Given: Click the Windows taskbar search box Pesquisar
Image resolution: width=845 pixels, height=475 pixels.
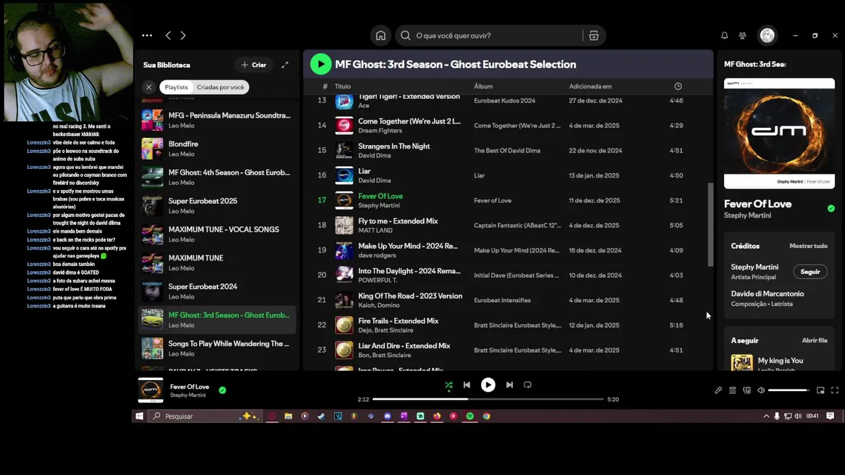Looking at the screenshot, I should click(205, 416).
